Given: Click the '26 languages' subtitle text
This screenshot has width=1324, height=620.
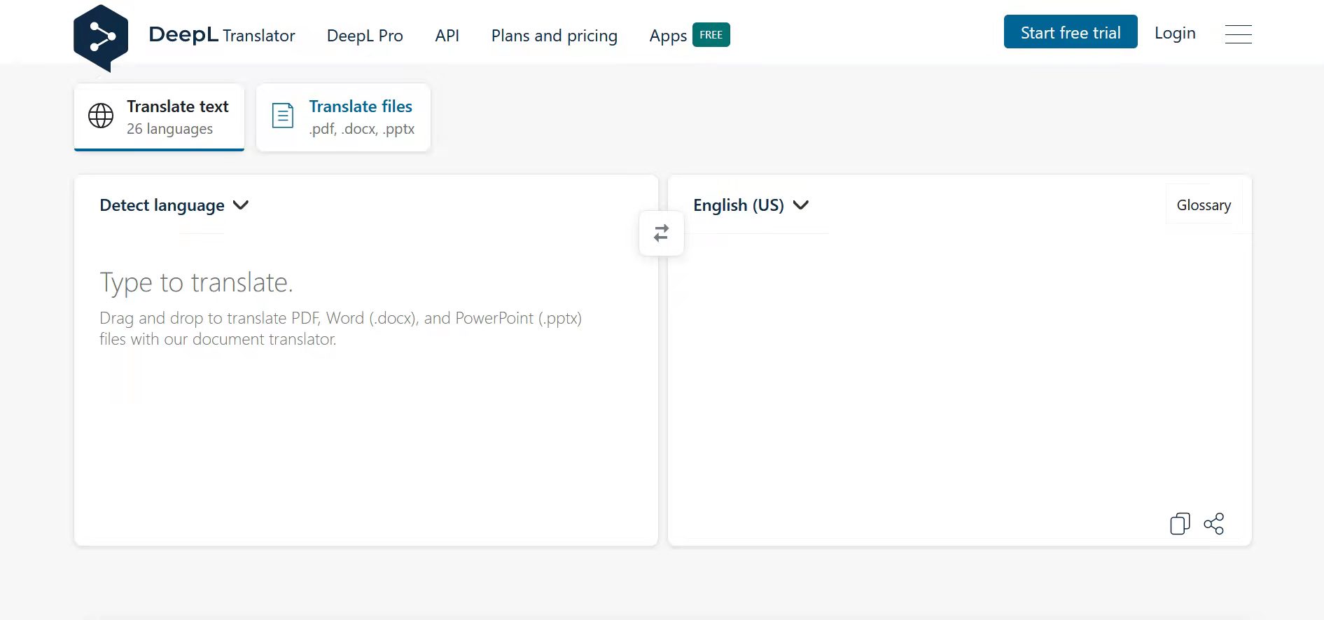Looking at the screenshot, I should coord(169,129).
